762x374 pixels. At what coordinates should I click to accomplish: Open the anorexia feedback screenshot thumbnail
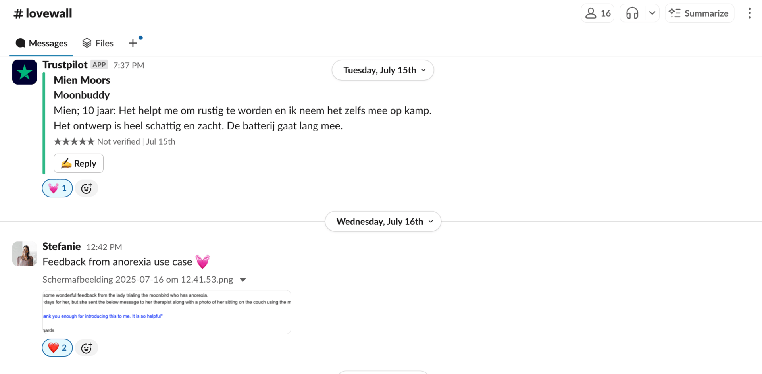pos(167,312)
